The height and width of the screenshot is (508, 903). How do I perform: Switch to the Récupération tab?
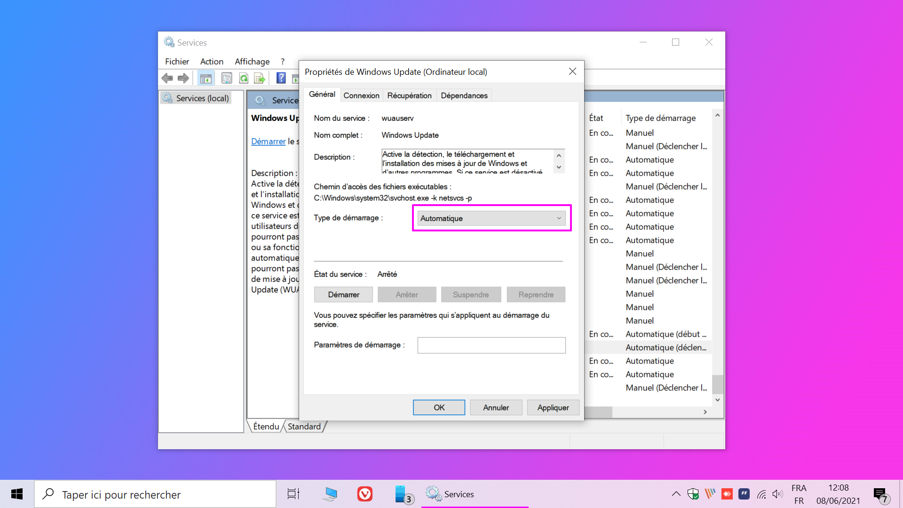pyautogui.click(x=409, y=95)
